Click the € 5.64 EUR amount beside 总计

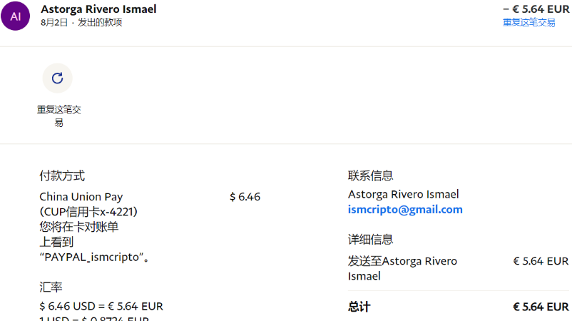point(541,307)
